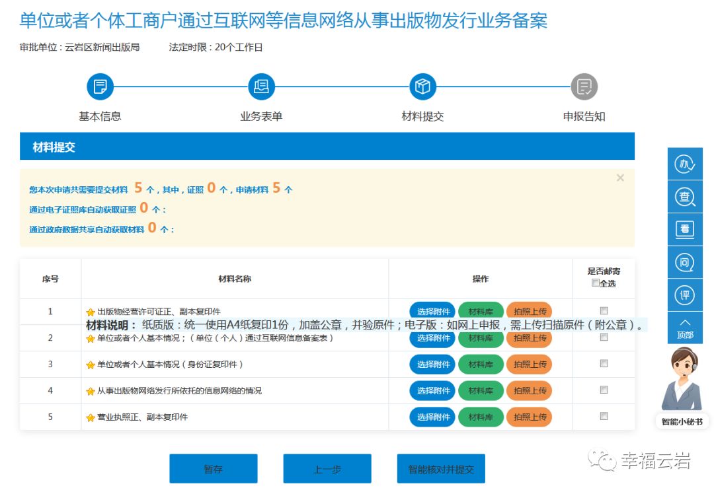714x492 pixels.
Task: Open the 办 sidebar icon
Action: pos(685,164)
